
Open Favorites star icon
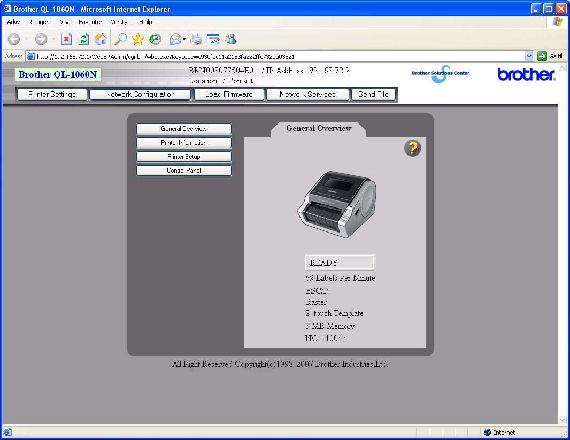pos(138,39)
